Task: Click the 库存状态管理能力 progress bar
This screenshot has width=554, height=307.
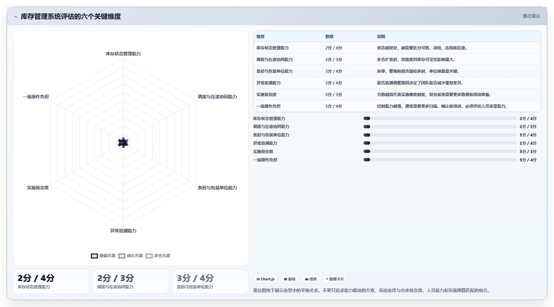Action: [440, 118]
